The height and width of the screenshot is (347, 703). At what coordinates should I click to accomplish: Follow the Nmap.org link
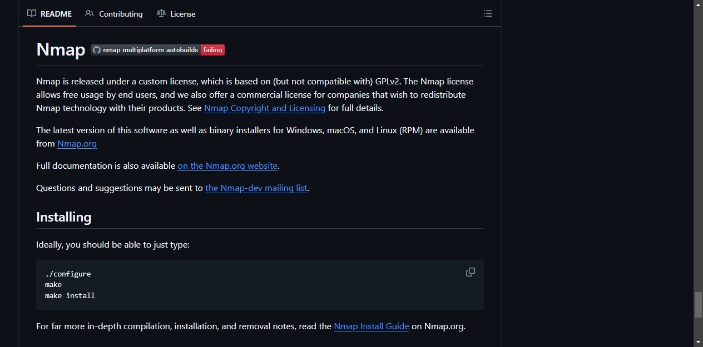coord(77,144)
